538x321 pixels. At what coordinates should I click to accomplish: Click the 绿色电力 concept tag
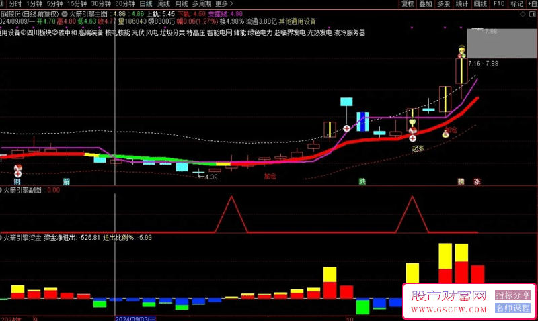[260, 32]
